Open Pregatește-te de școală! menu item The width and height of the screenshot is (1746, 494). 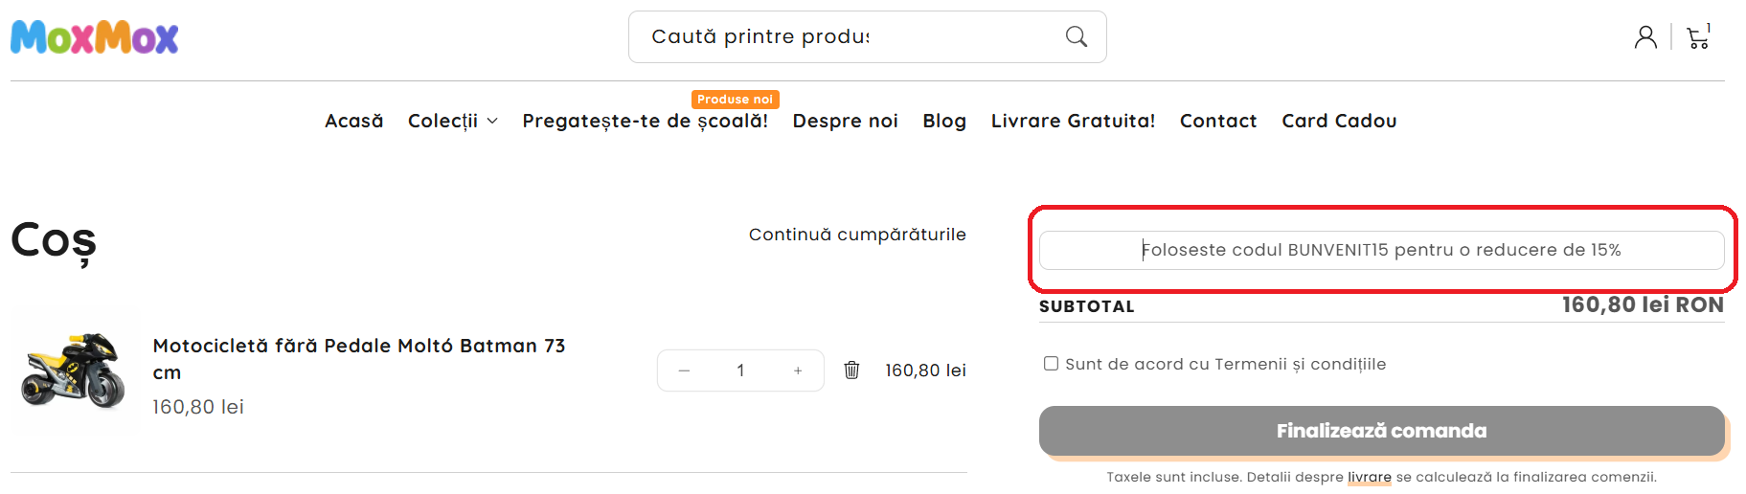(645, 121)
